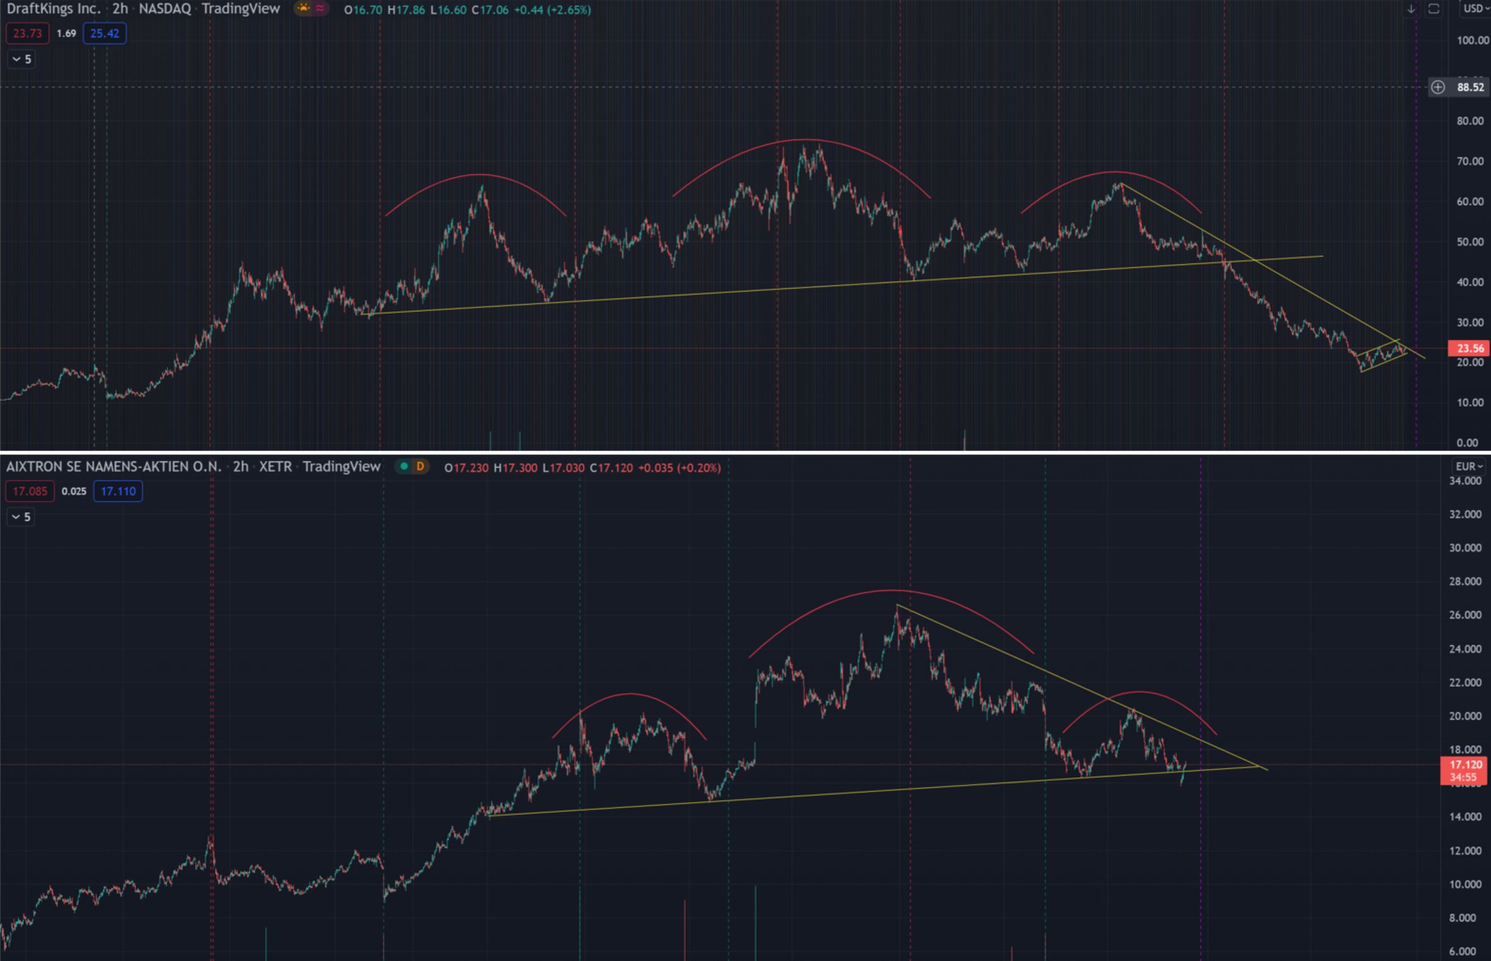Click the 23.56 current price label

[x=1468, y=349]
